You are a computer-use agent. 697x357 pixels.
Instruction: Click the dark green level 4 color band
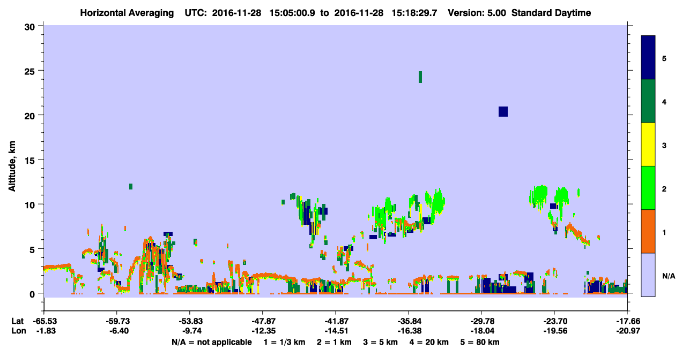(648, 101)
